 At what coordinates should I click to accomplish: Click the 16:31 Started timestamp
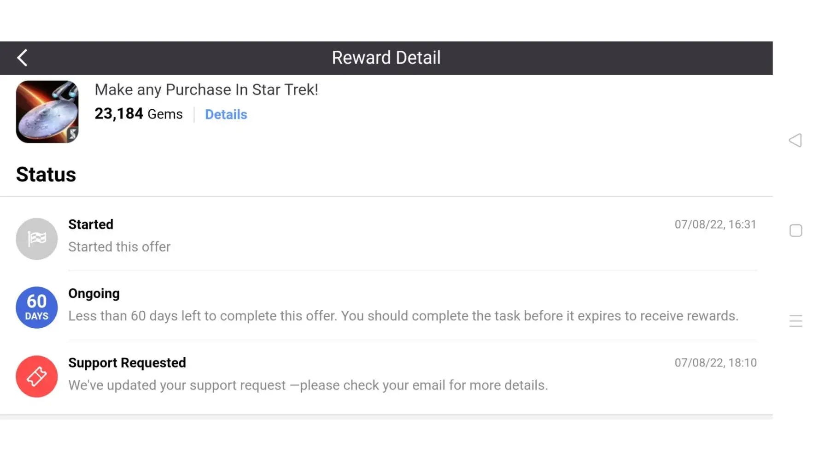tap(715, 225)
